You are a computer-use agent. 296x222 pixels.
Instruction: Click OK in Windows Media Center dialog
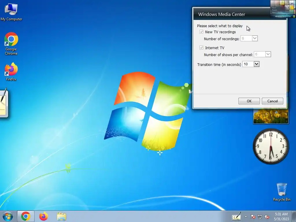click(x=249, y=101)
